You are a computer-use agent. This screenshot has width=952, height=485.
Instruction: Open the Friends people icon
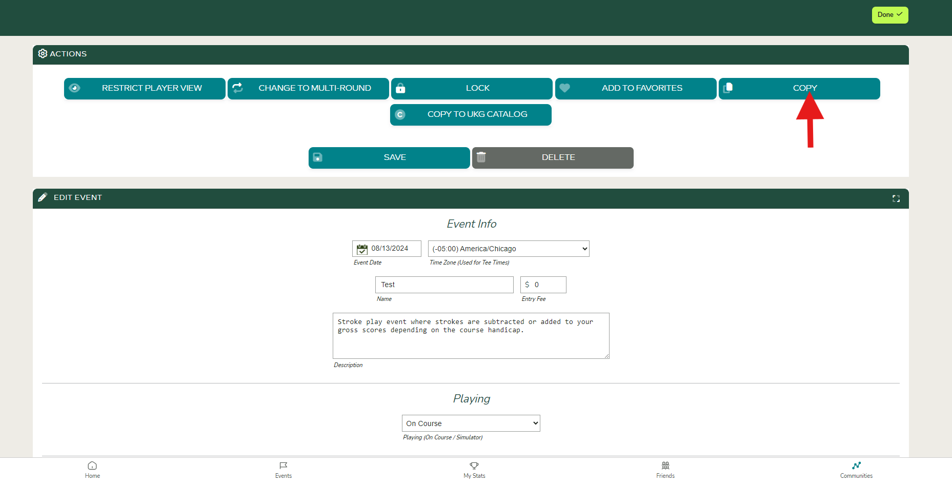tap(665, 466)
